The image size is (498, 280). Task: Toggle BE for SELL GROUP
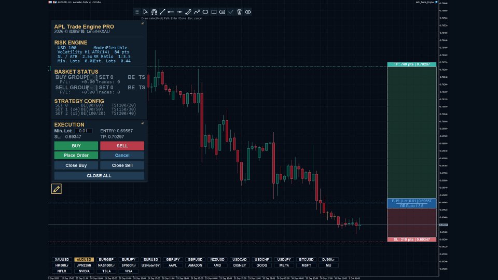131,87
